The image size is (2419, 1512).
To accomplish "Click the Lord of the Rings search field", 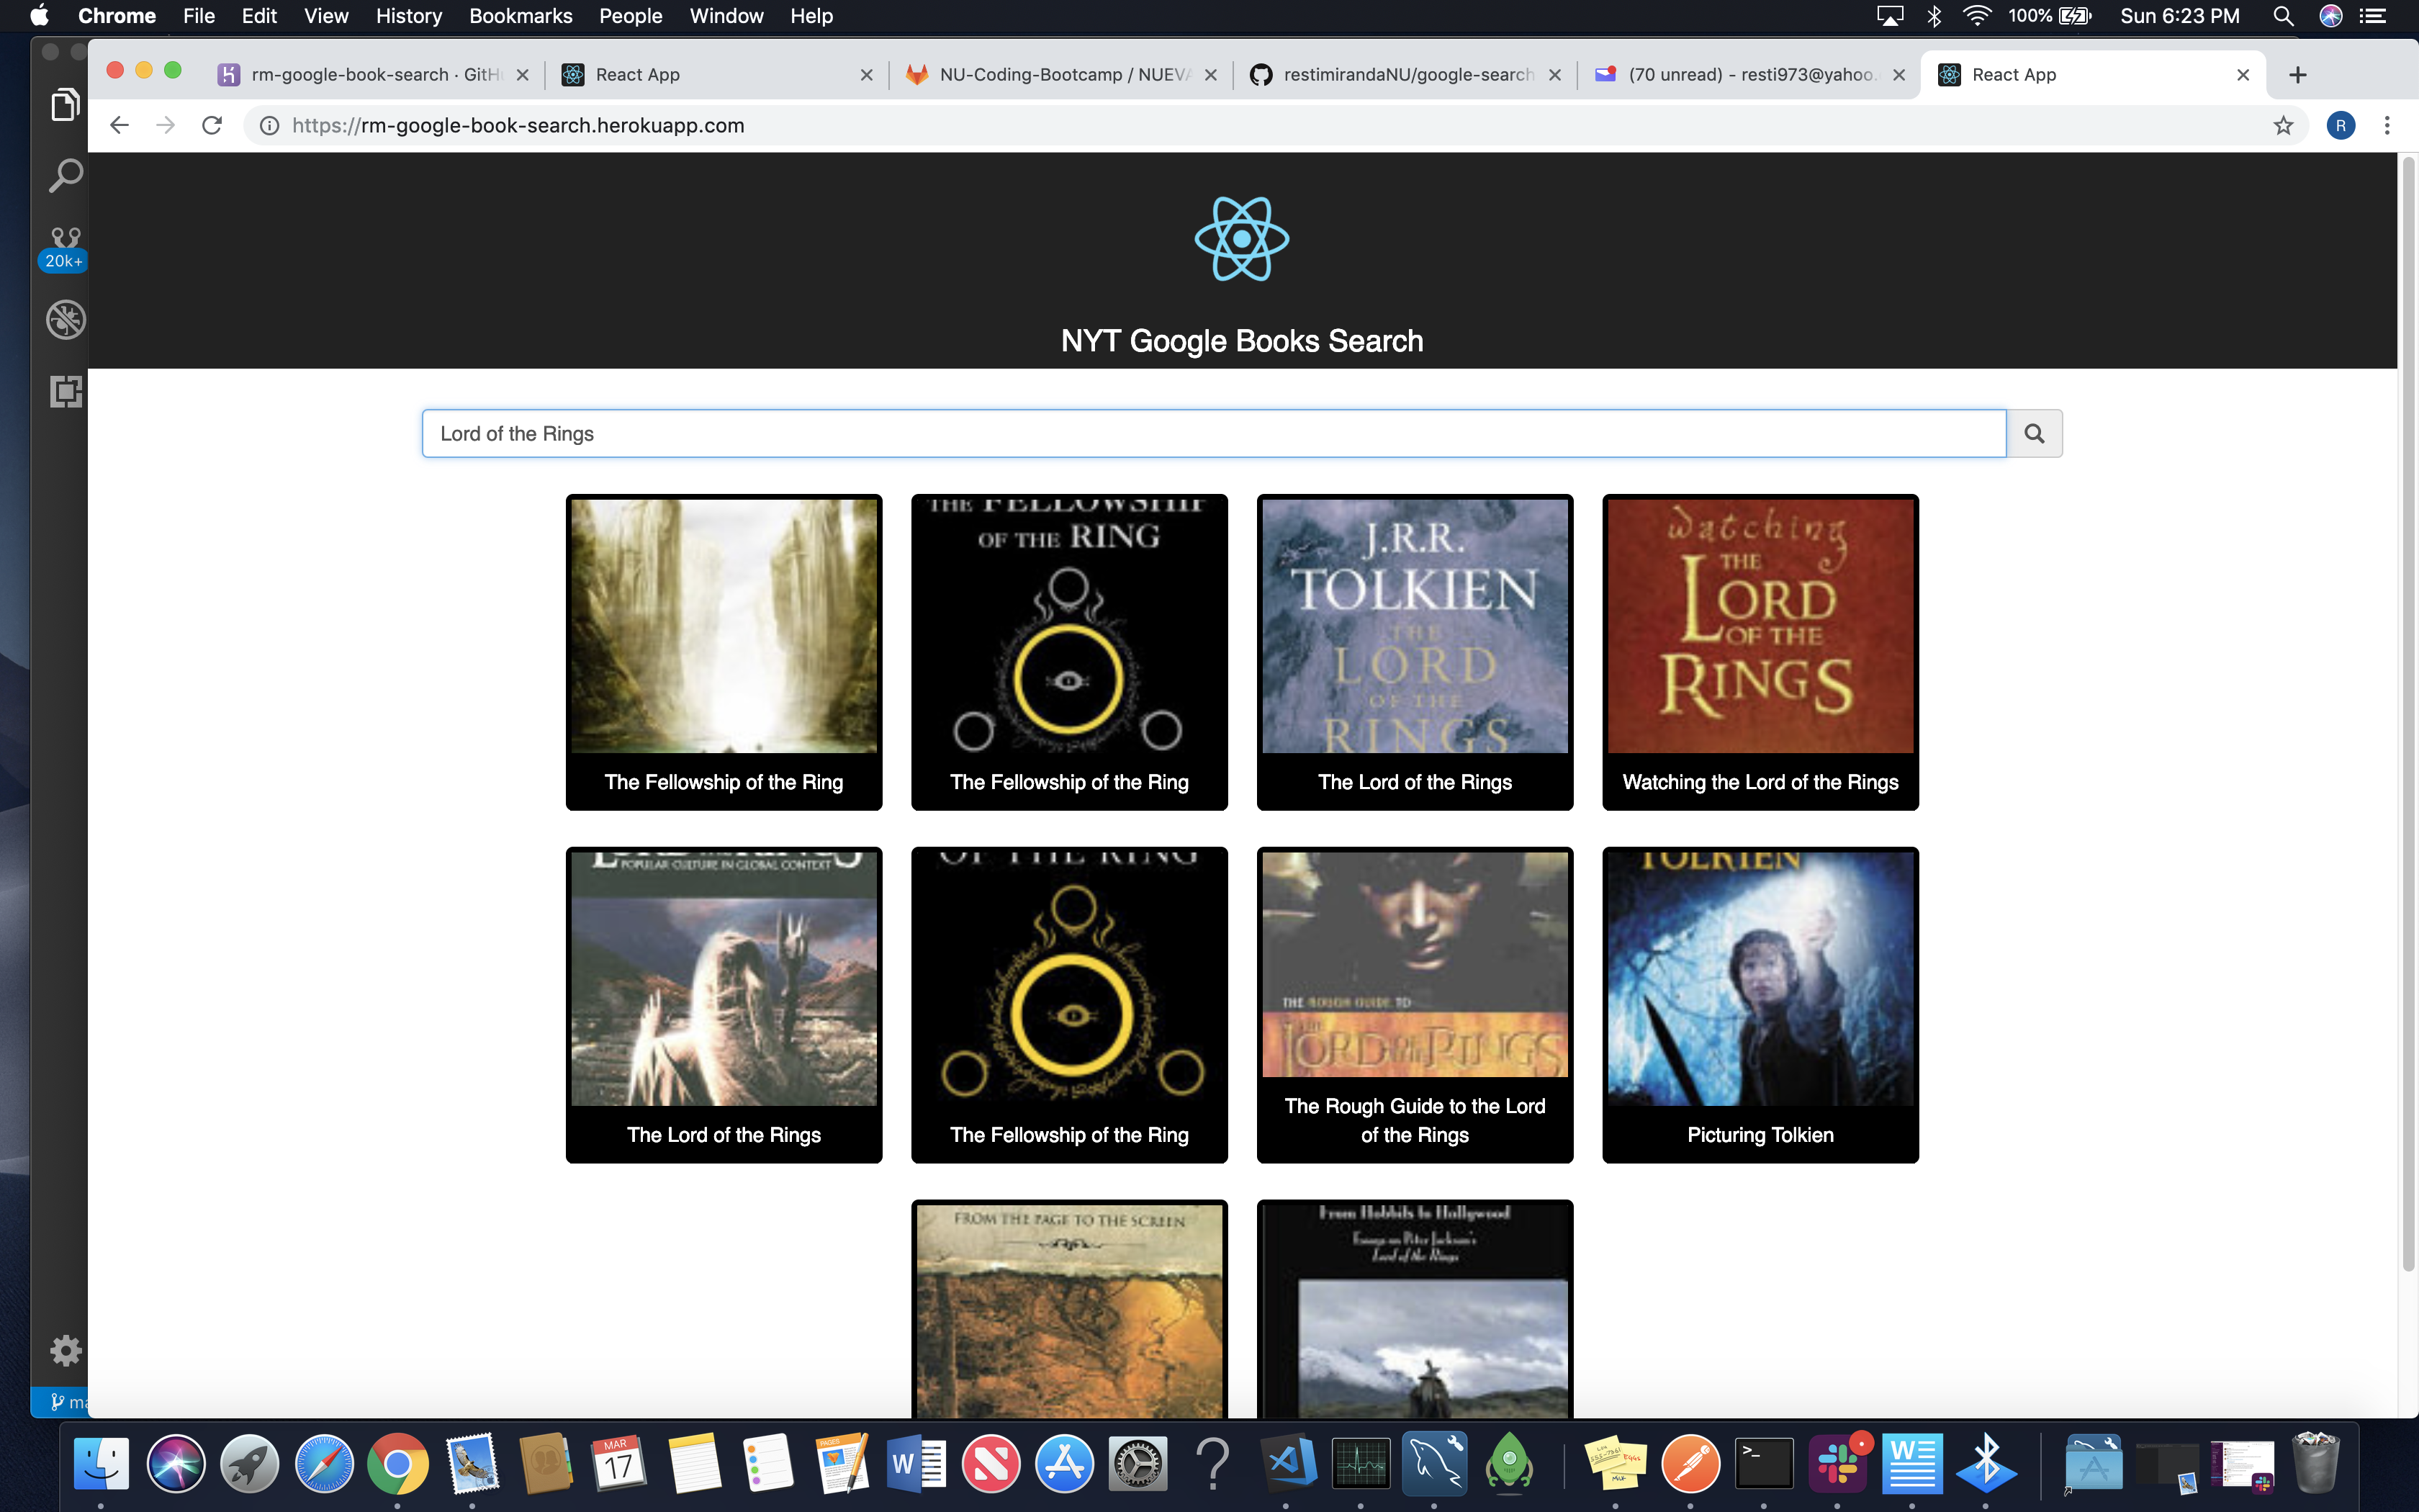I will [1214, 433].
